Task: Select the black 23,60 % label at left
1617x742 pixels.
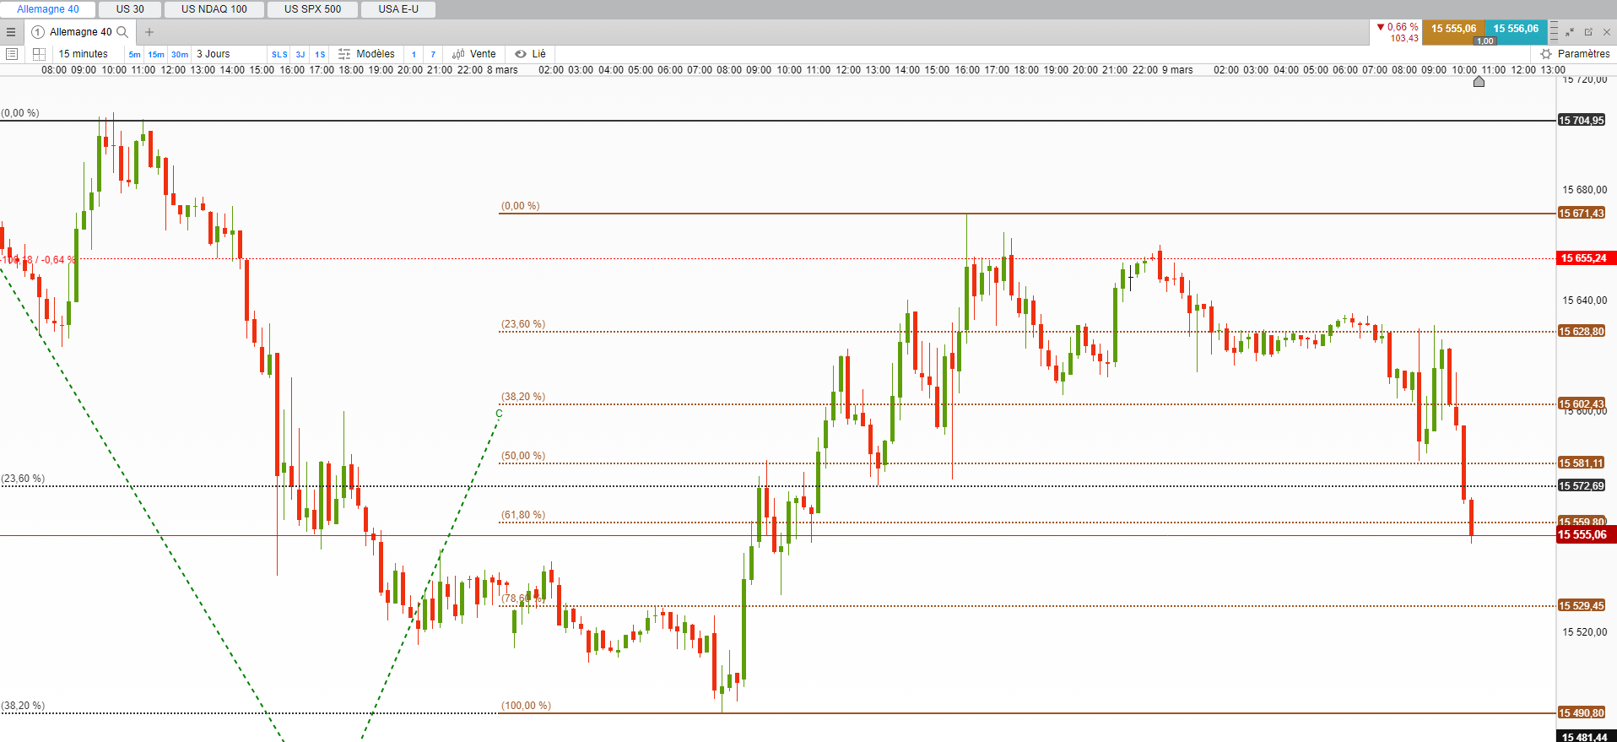Action: (x=23, y=479)
